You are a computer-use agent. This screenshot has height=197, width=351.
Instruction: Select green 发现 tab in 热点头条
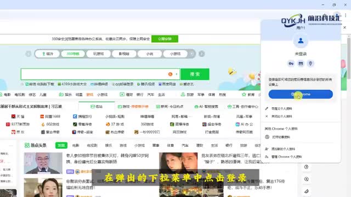61,146
